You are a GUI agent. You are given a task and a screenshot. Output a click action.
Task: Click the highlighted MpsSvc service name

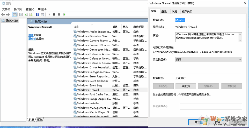[x=180, y=20]
